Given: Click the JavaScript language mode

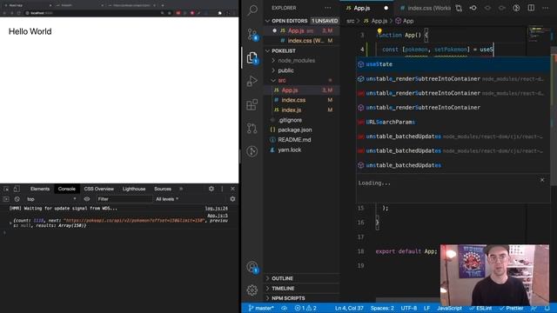Looking at the screenshot, I should 449,308.
